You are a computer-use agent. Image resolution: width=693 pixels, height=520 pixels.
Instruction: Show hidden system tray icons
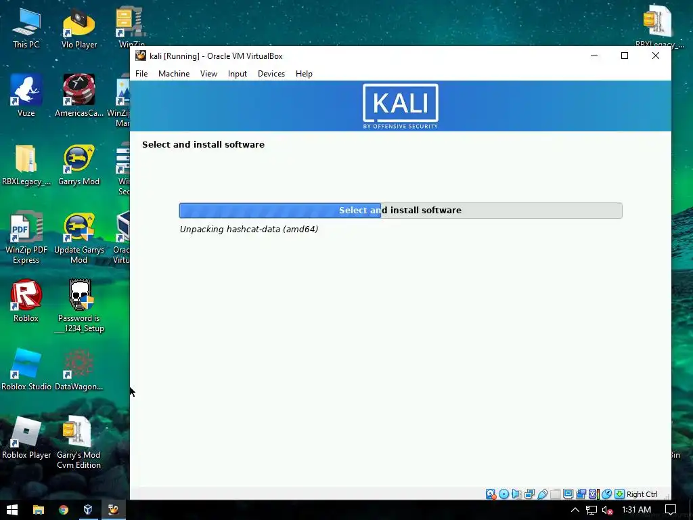click(x=575, y=510)
